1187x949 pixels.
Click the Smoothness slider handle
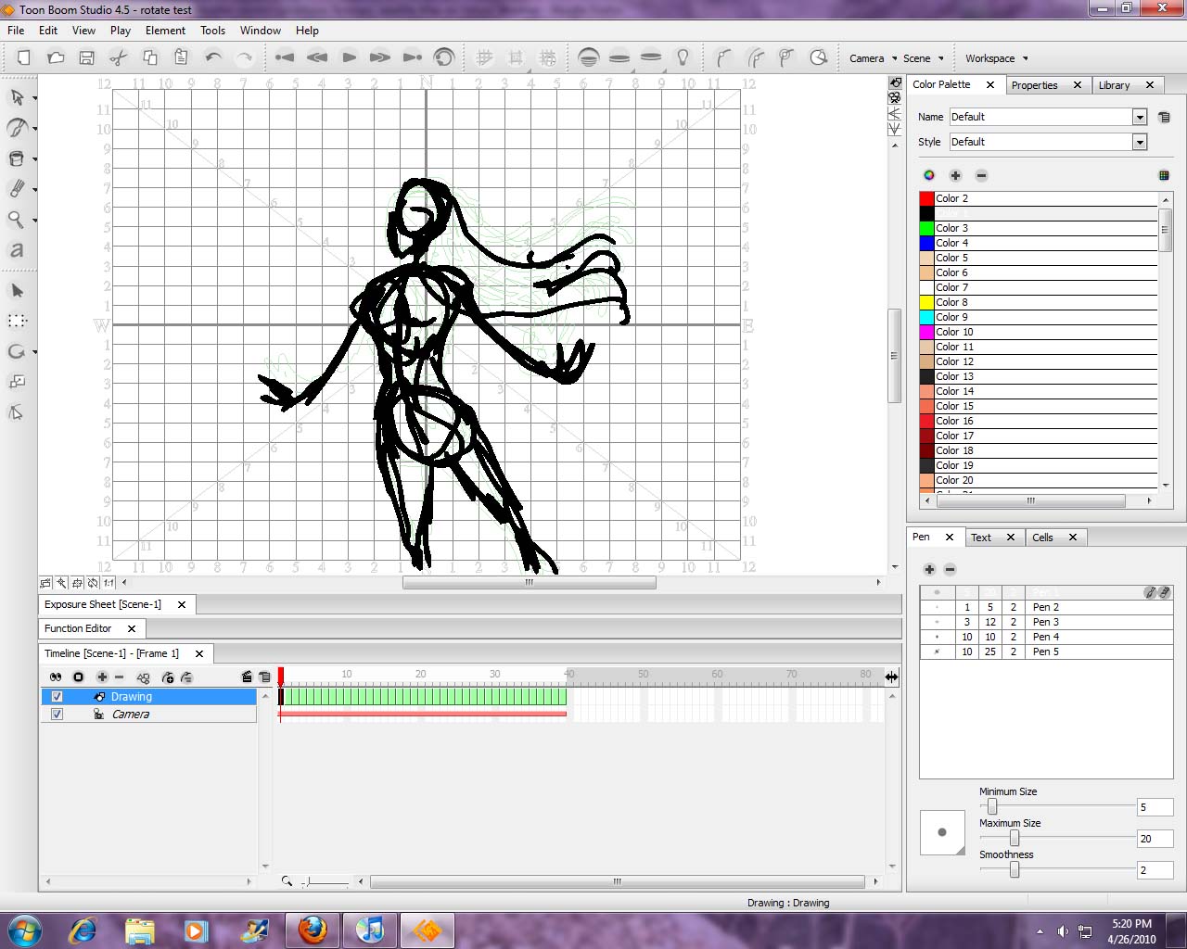(x=1015, y=870)
